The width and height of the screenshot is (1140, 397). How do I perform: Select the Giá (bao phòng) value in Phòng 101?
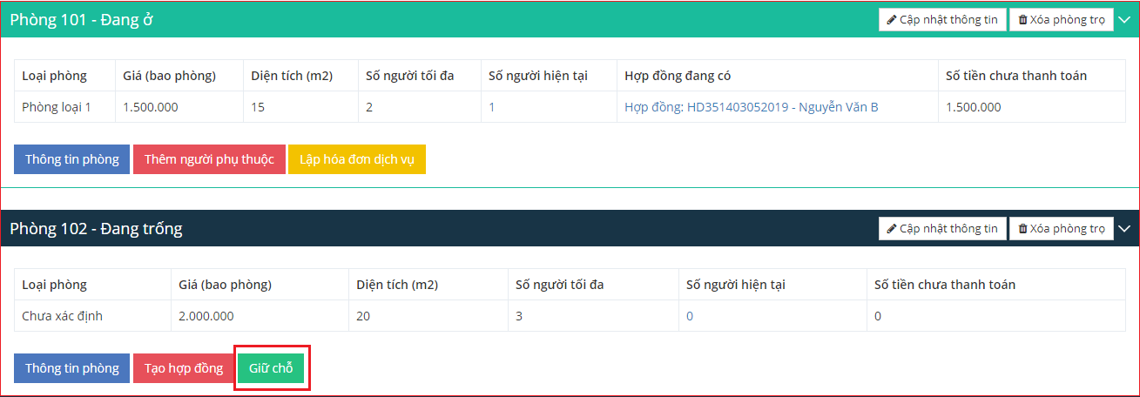(x=152, y=107)
